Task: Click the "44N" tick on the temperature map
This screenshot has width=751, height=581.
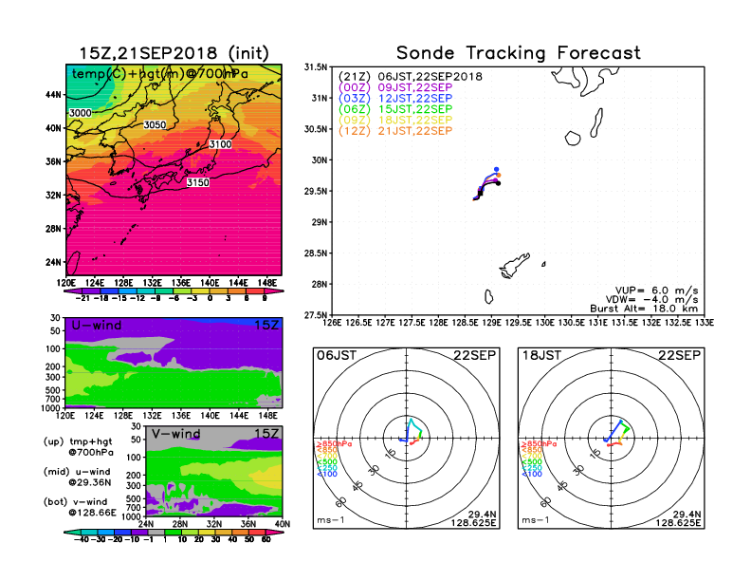Action: 54,95
